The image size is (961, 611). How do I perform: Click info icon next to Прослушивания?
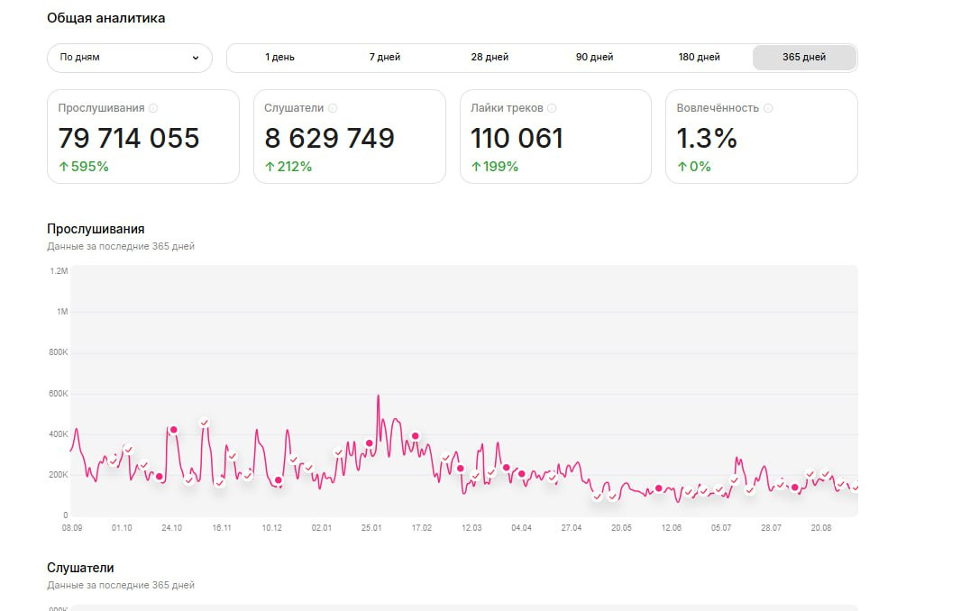coord(153,108)
